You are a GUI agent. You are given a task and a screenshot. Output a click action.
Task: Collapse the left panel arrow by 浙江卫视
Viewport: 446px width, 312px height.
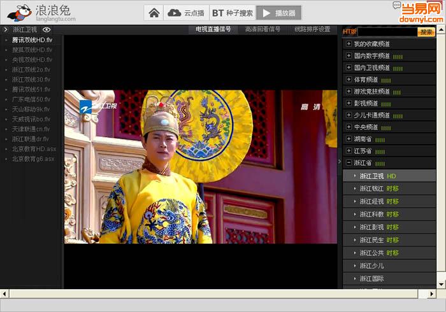coord(6,29)
